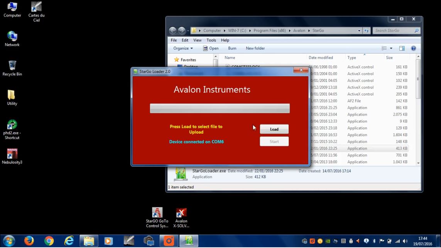Sort files by the Type column header
The width and height of the screenshot is (441, 248).
coord(351,58)
